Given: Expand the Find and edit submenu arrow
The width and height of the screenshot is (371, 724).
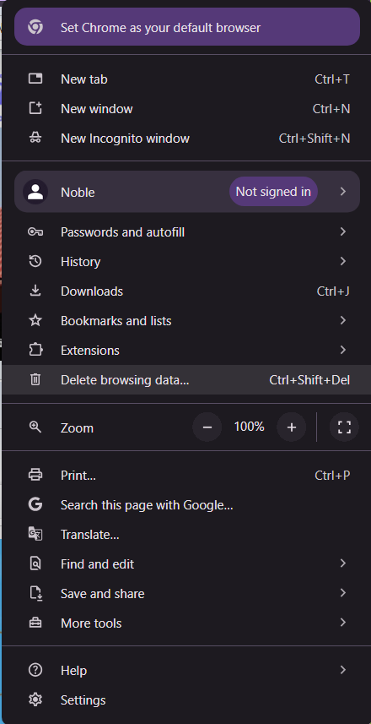Looking at the screenshot, I should pyautogui.click(x=343, y=563).
